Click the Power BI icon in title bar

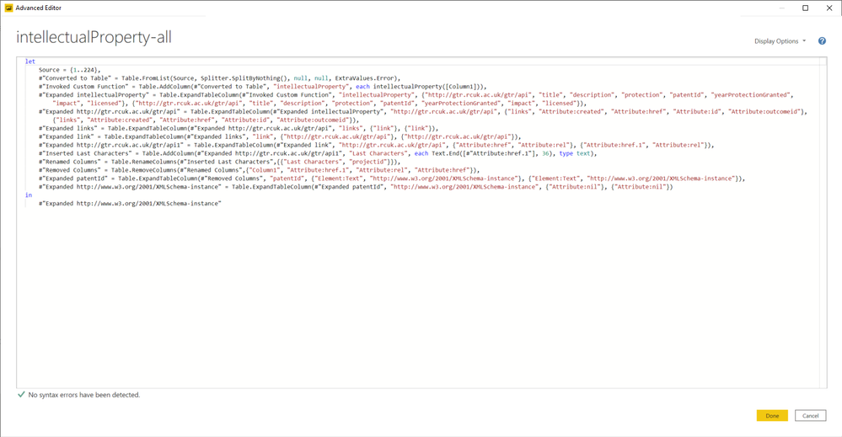point(8,8)
